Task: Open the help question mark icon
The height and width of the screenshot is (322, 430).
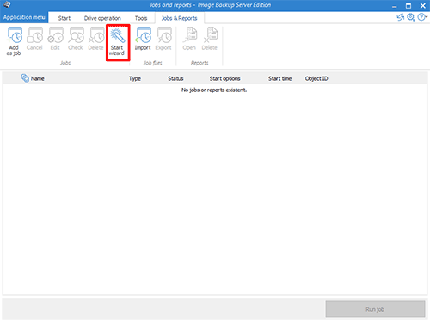Action: point(421,17)
